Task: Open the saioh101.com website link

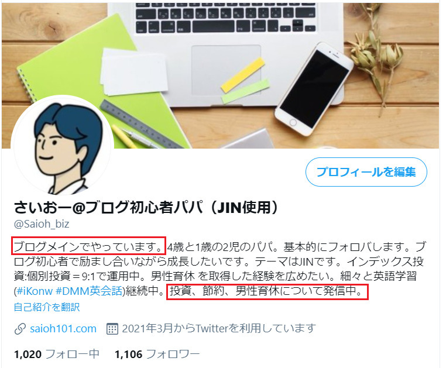Action: [x=63, y=328]
